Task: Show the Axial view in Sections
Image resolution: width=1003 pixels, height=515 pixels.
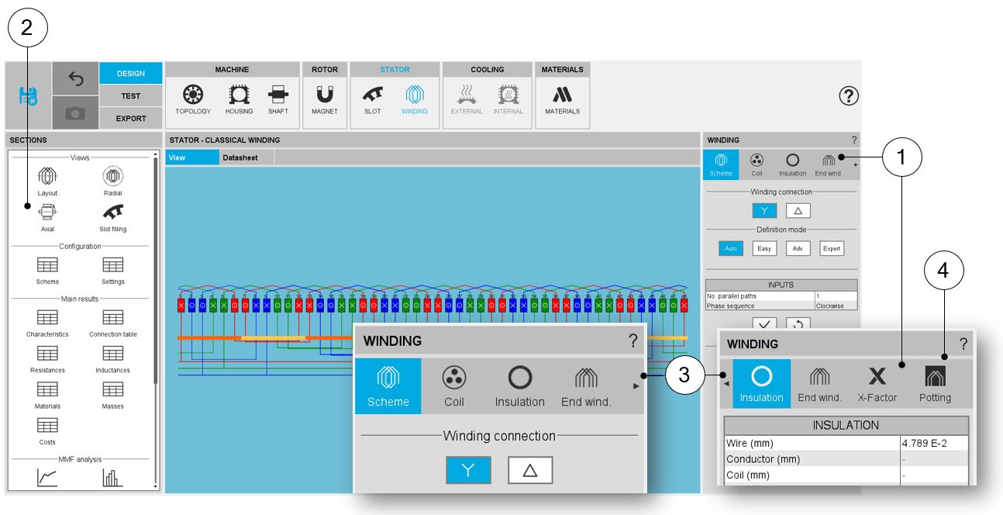Action: (47, 217)
